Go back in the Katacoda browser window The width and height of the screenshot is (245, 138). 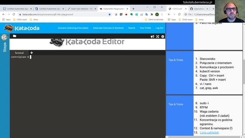point(3,15)
